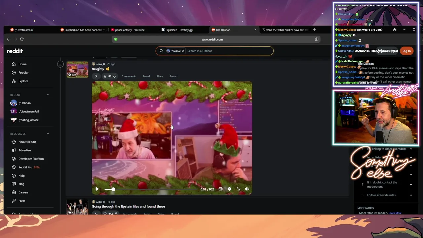Open r/LivestreamFail in recent list

click(x=28, y=112)
